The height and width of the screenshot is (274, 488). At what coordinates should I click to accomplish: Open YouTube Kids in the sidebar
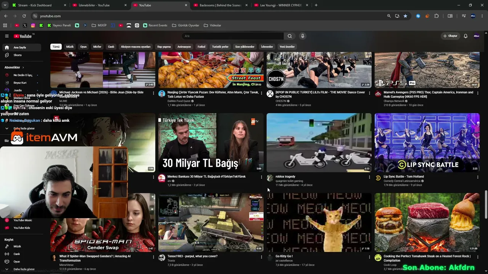(22, 228)
